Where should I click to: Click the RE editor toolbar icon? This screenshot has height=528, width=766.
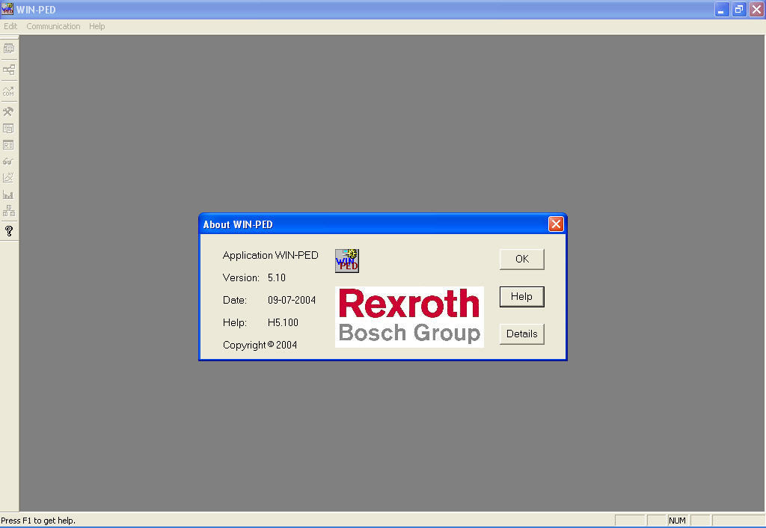[x=9, y=145]
